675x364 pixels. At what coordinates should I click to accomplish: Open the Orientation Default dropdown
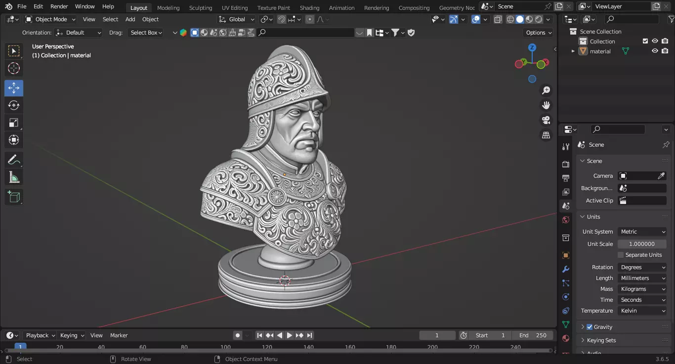pyautogui.click(x=79, y=33)
